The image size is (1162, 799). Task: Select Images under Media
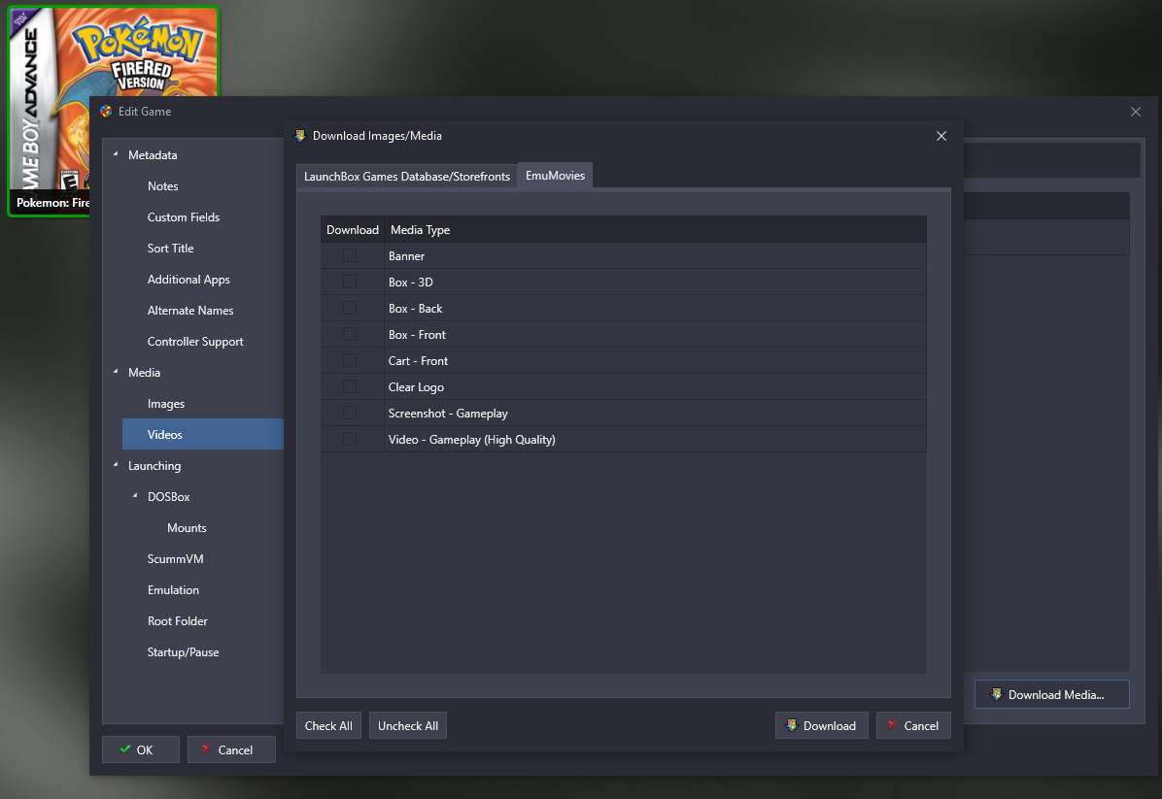[x=166, y=404]
